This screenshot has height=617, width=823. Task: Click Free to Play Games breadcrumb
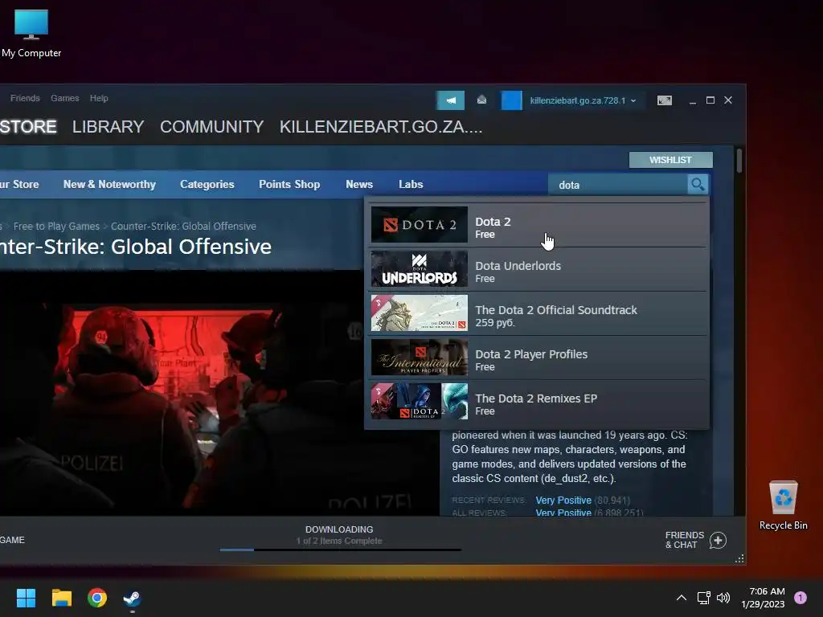56,226
